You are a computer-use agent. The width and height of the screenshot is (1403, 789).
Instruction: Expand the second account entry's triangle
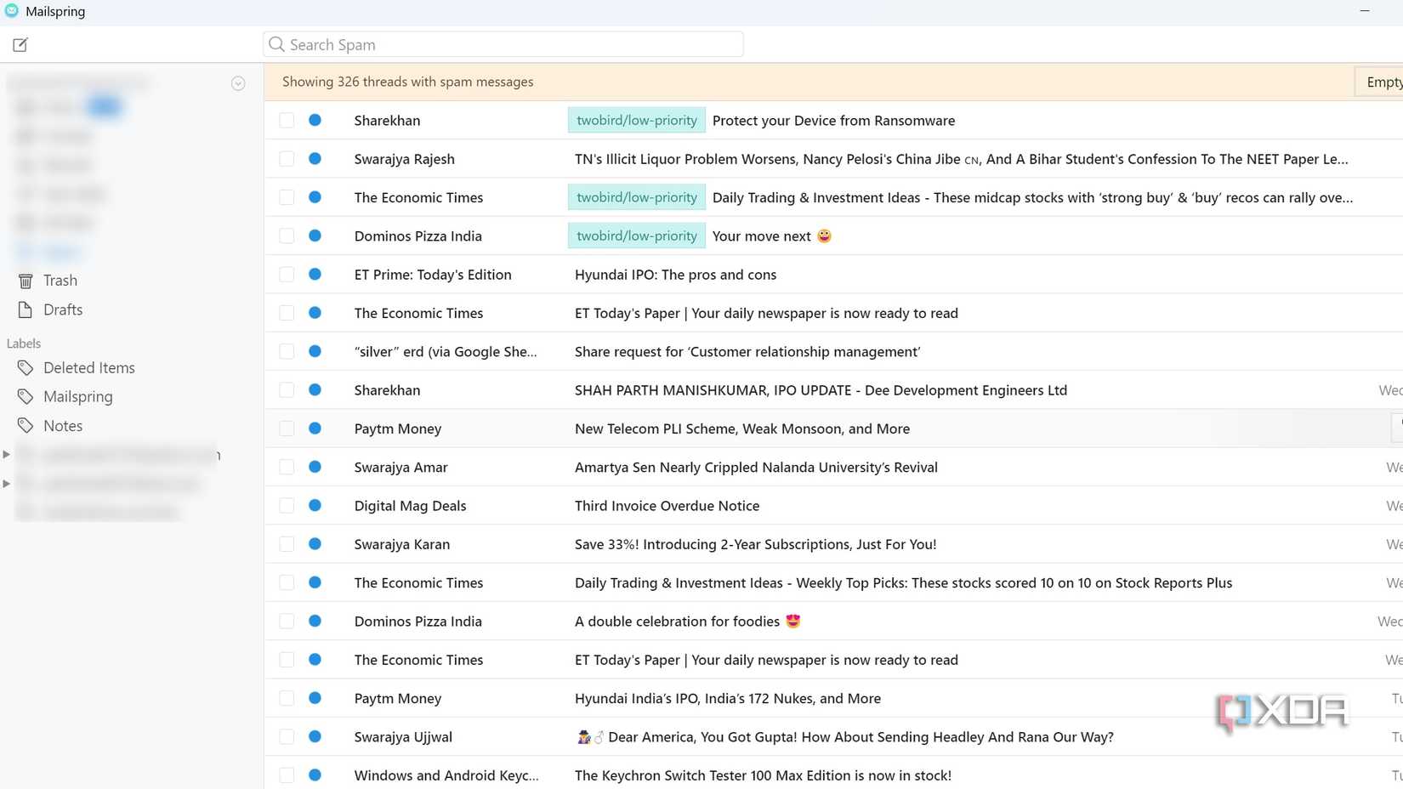(x=7, y=483)
